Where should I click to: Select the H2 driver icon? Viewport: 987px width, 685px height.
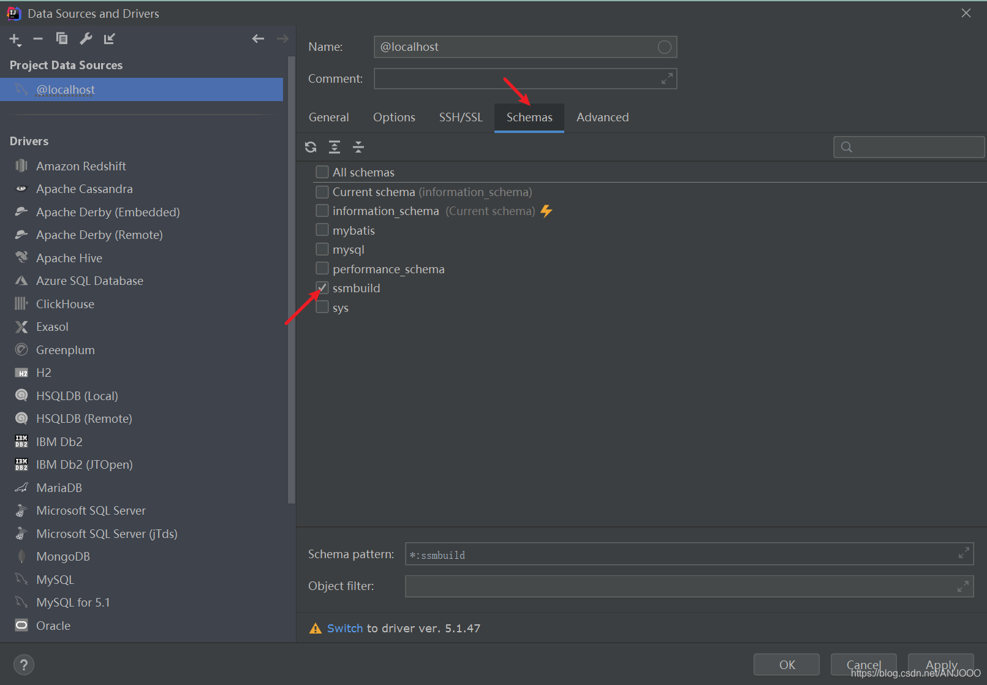[21, 373]
